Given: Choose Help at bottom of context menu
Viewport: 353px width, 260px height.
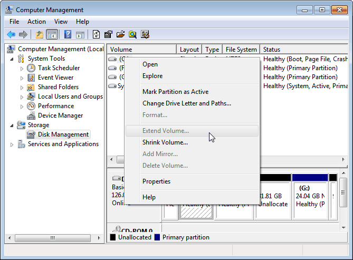Looking at the screenshot, I should (x=192, y=197).
